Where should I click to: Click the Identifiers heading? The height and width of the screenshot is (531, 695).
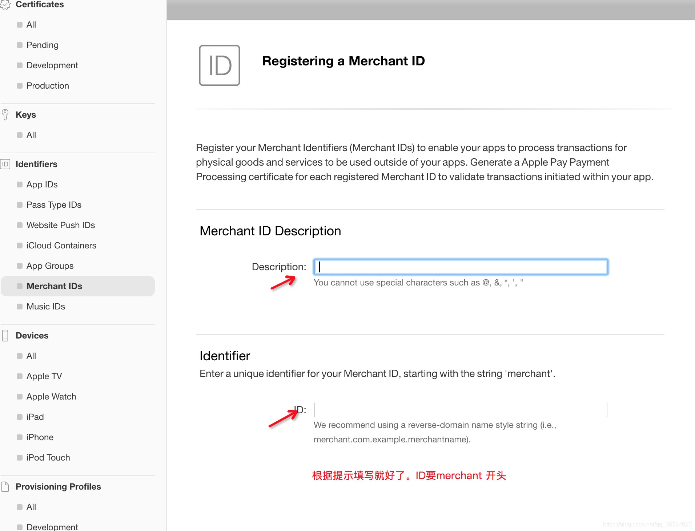click(36, 164)
